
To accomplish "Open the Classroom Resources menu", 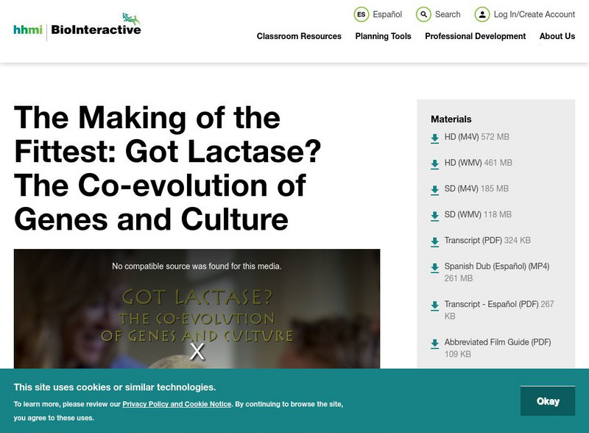I will [x=297, y=35].
